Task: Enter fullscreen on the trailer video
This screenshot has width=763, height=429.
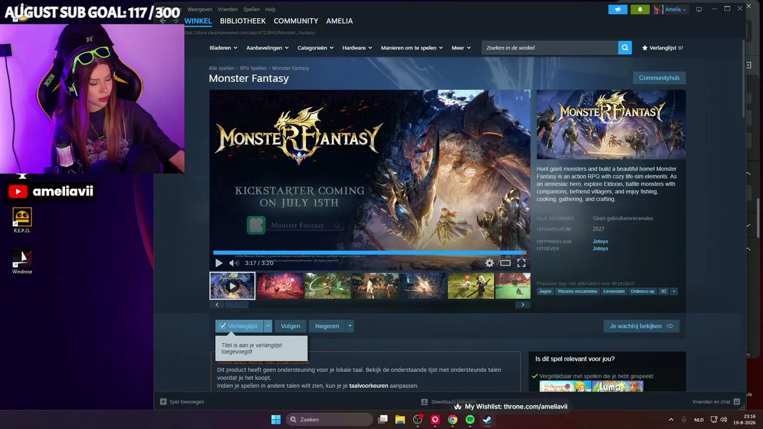Action: click(521, 263)
